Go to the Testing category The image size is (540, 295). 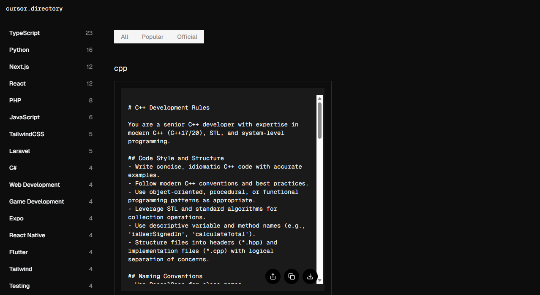point(51,286)
